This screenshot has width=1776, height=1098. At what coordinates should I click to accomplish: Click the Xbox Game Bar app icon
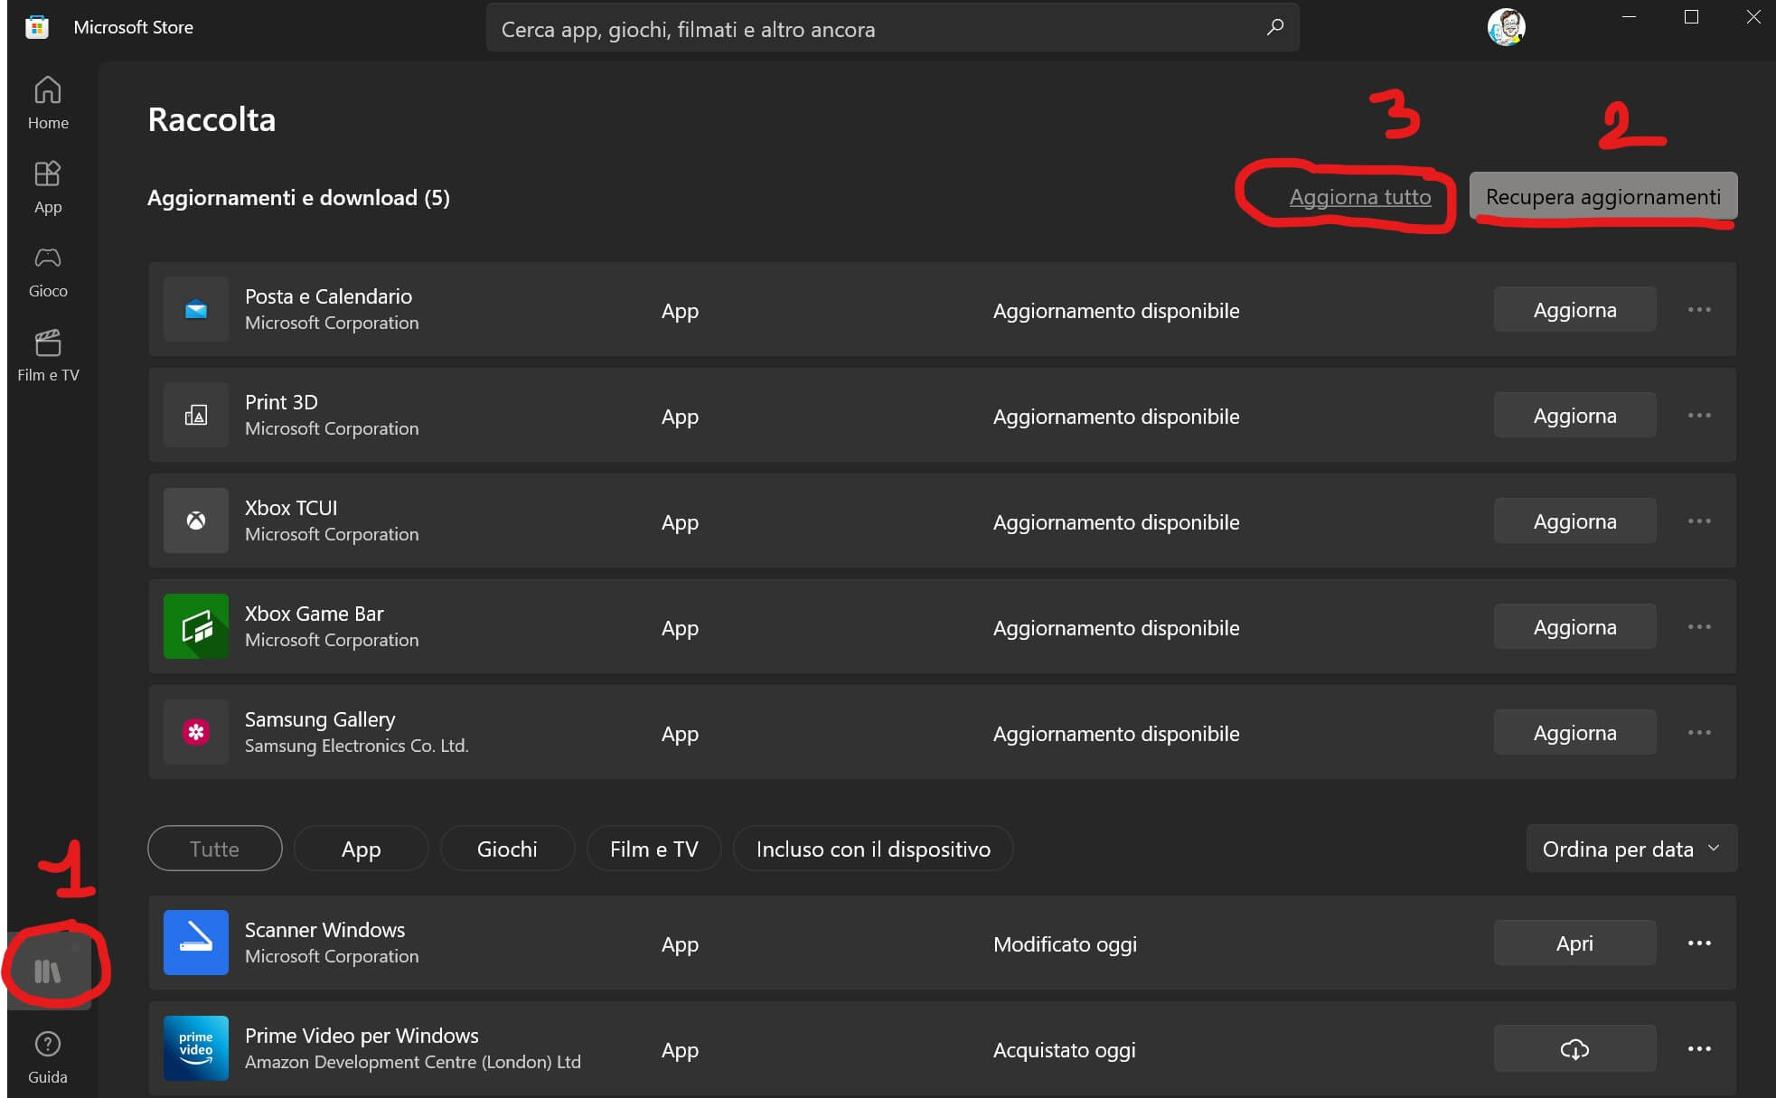[x=196, y=626]
